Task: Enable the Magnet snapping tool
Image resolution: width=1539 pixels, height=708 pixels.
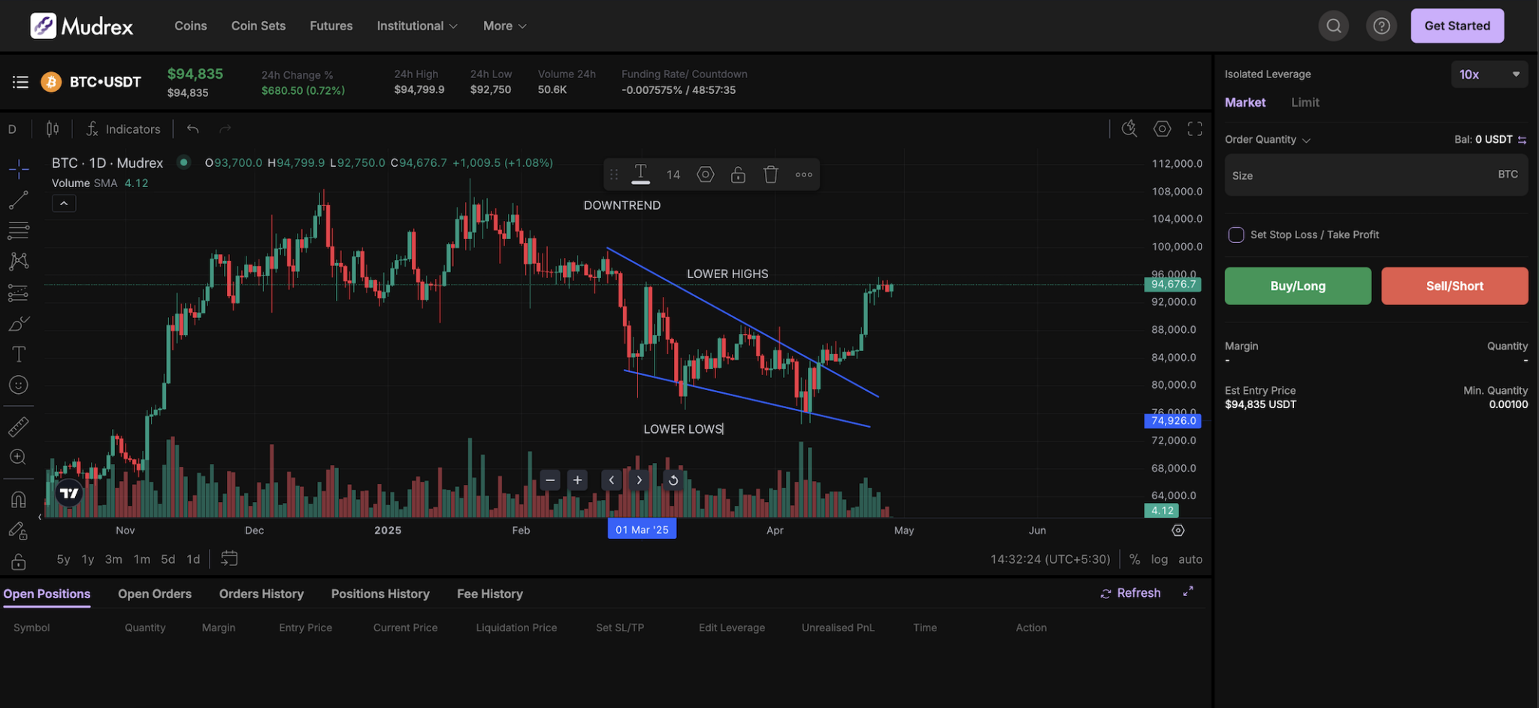Action: pyautogui.click(x=19, y=498)
